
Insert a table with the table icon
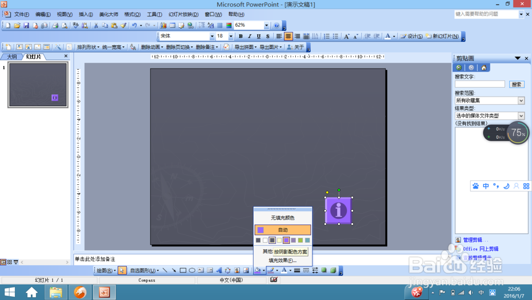coord(172,25)
